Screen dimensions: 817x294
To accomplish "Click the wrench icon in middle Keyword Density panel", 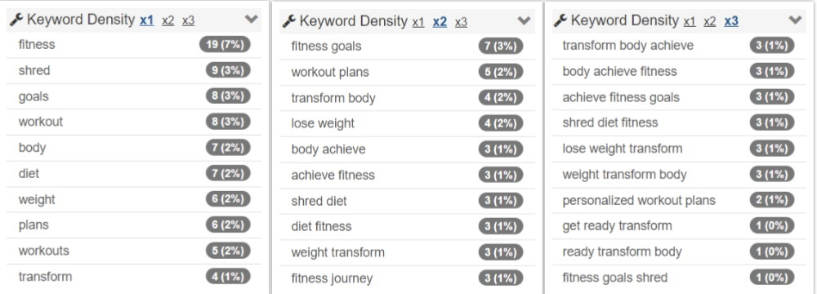I will [289, 21].
